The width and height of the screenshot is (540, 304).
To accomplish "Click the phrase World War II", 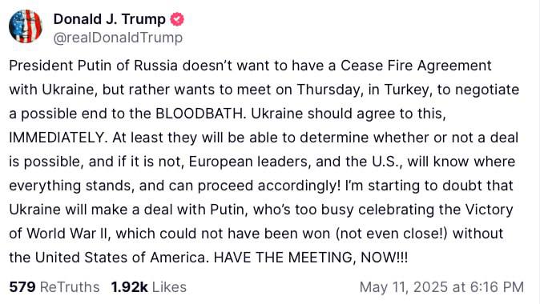I will [67, 234].
